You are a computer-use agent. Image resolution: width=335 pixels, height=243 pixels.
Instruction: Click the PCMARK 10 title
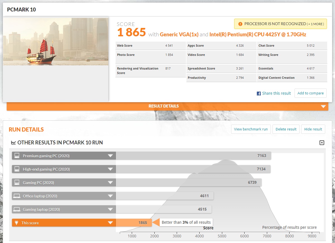click(x=21, y=10)
